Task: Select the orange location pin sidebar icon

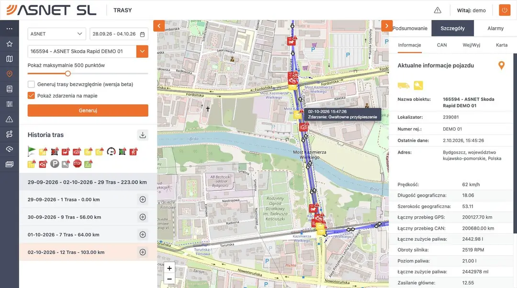Action: point(9,74)
